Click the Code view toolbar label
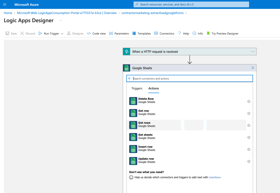 pos(99,34)
